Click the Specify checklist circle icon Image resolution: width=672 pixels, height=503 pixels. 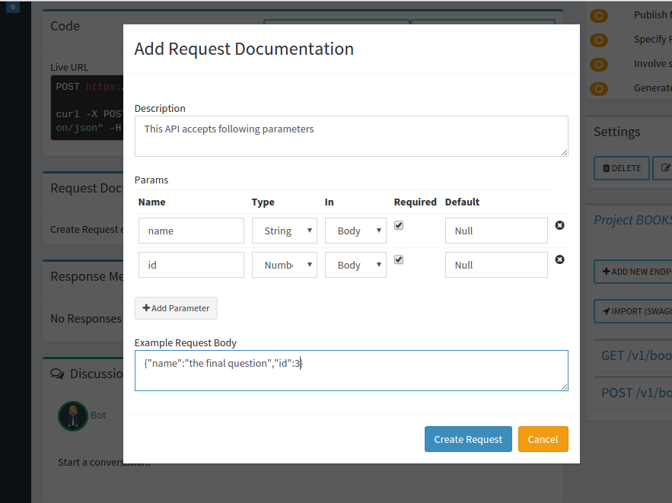pyautogui.click(x=599, y=40)
